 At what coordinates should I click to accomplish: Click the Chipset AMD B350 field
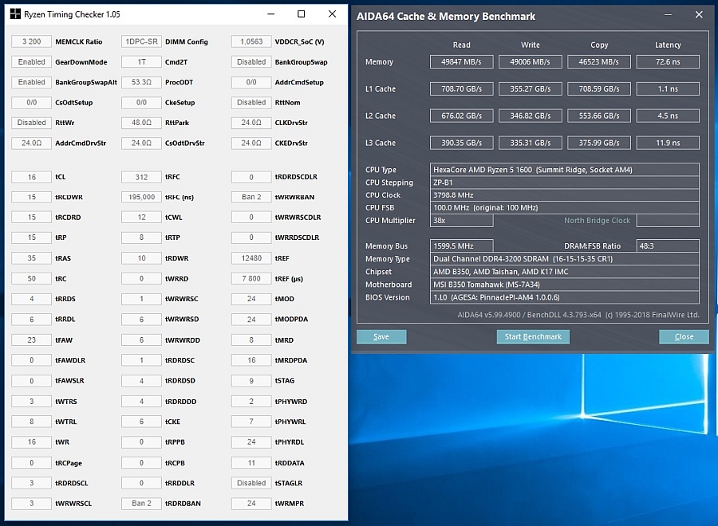point(565,272)
